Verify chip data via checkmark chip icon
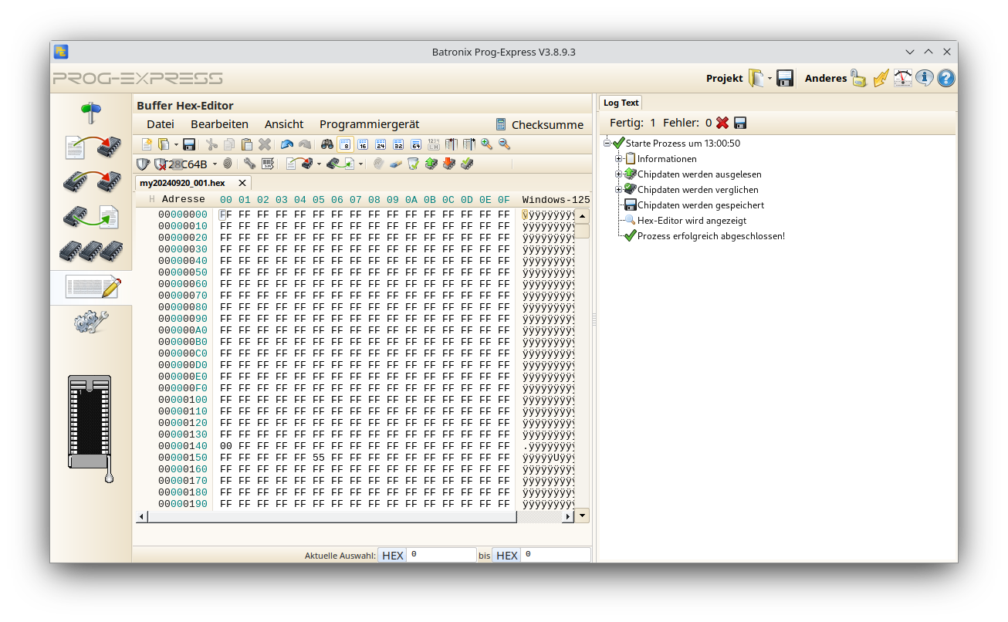The image size is (1008, 622). pyautogui.click(x=466, y=164)
